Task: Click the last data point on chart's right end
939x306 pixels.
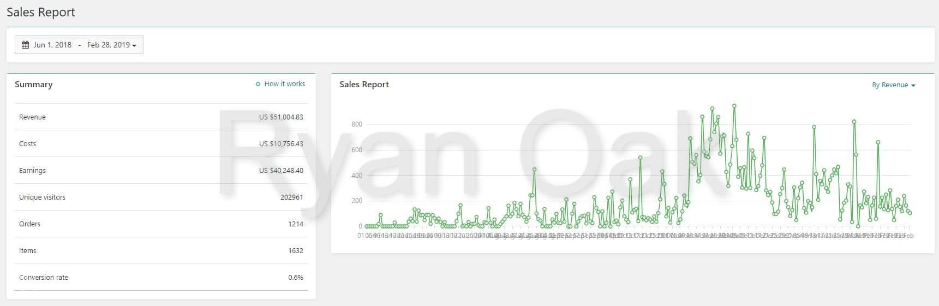Action: pyautogui.click(x=910, y=213)
